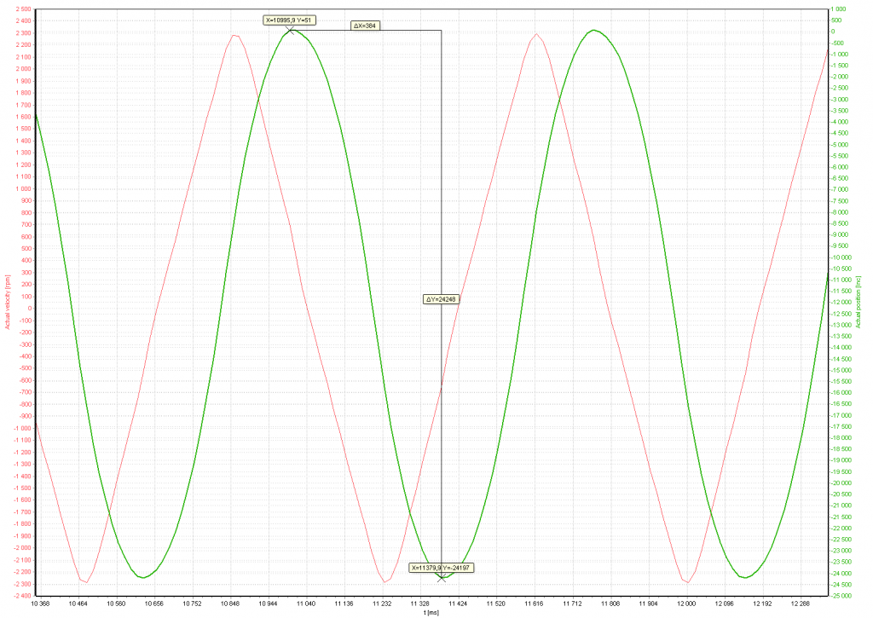Image resolution: width=873 pixels, height=618 pixels.
Task: Click the cursor marker at the green curve's middle trough
Action: [441, 578]
